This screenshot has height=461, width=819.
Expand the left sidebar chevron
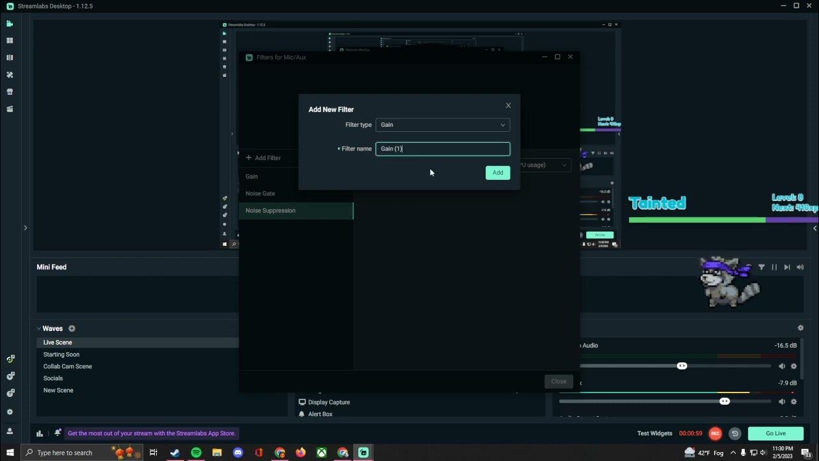[26, 228]
